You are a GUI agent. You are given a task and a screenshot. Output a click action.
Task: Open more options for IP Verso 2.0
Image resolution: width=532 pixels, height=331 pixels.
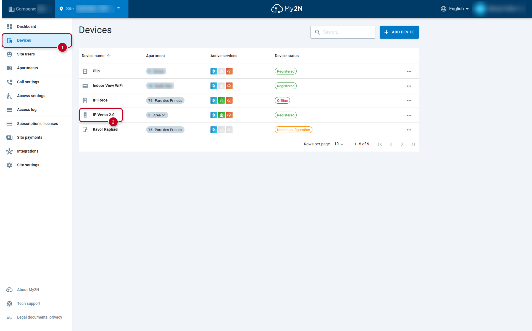coord(409,115)
